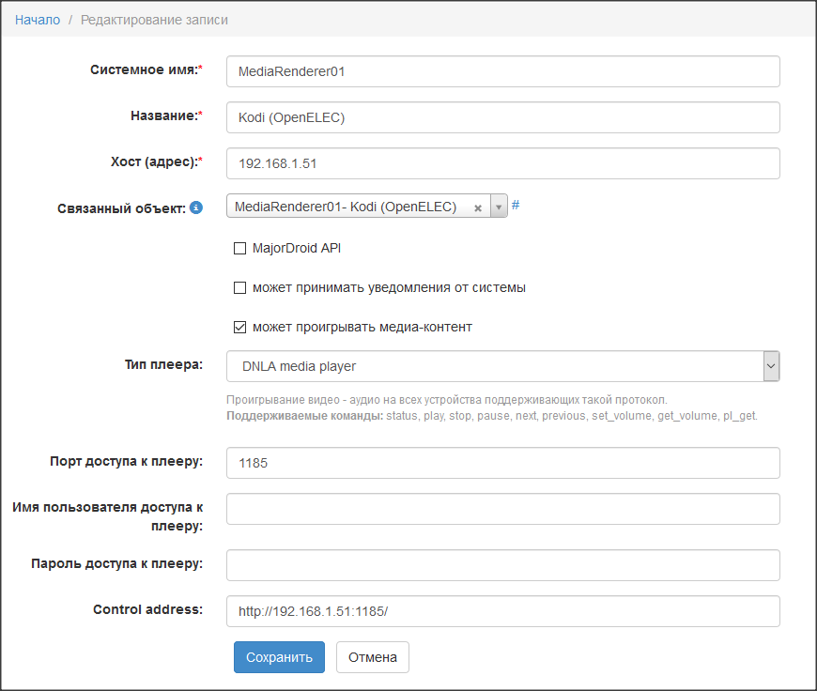Image resolution: width=817 pixels, height=691 pixels.
Task: Go to Начало breadcrumb link
Action: pyautogui.click(x=38, y=20)
